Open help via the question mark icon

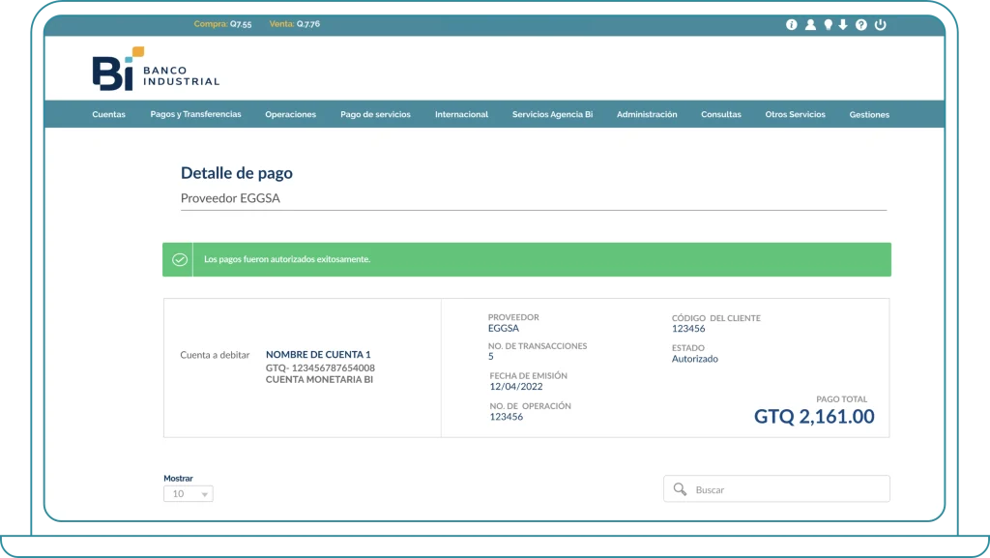(x=860, y=27)
